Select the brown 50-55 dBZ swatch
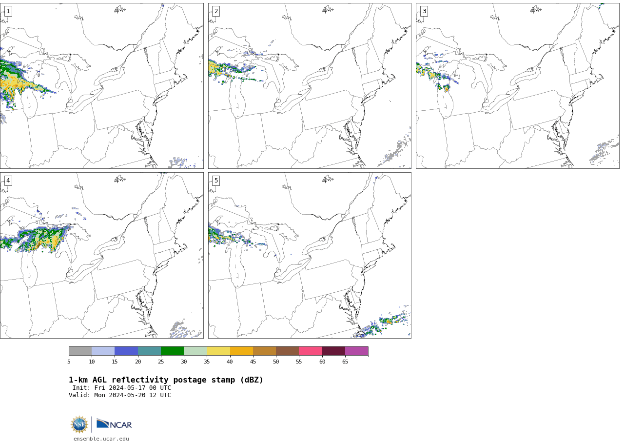Viewport: 624px width, 444px height. tap(287, 351)
